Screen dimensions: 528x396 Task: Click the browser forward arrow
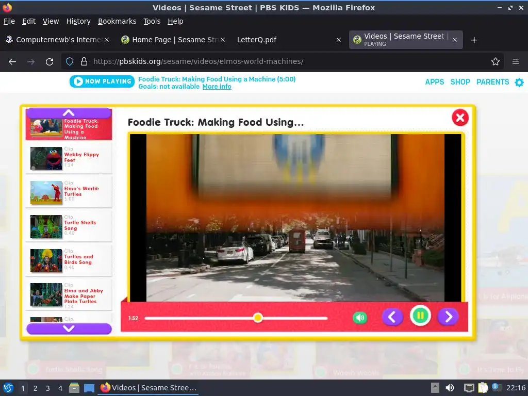pyautogui.click(x=31, y=62)
